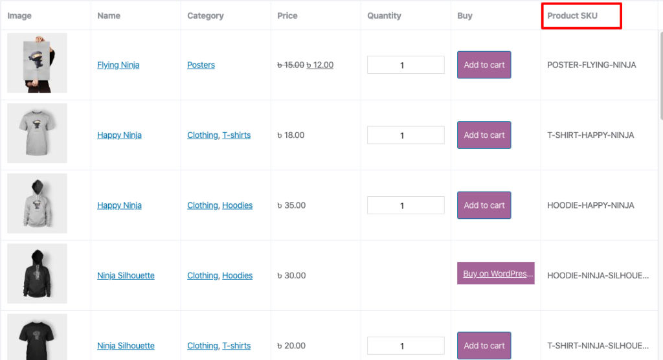The image size is (663, 360).
Task: Focus quantity field for Flying Ninja
Action: pyautogui.click(x=405, y=65)
